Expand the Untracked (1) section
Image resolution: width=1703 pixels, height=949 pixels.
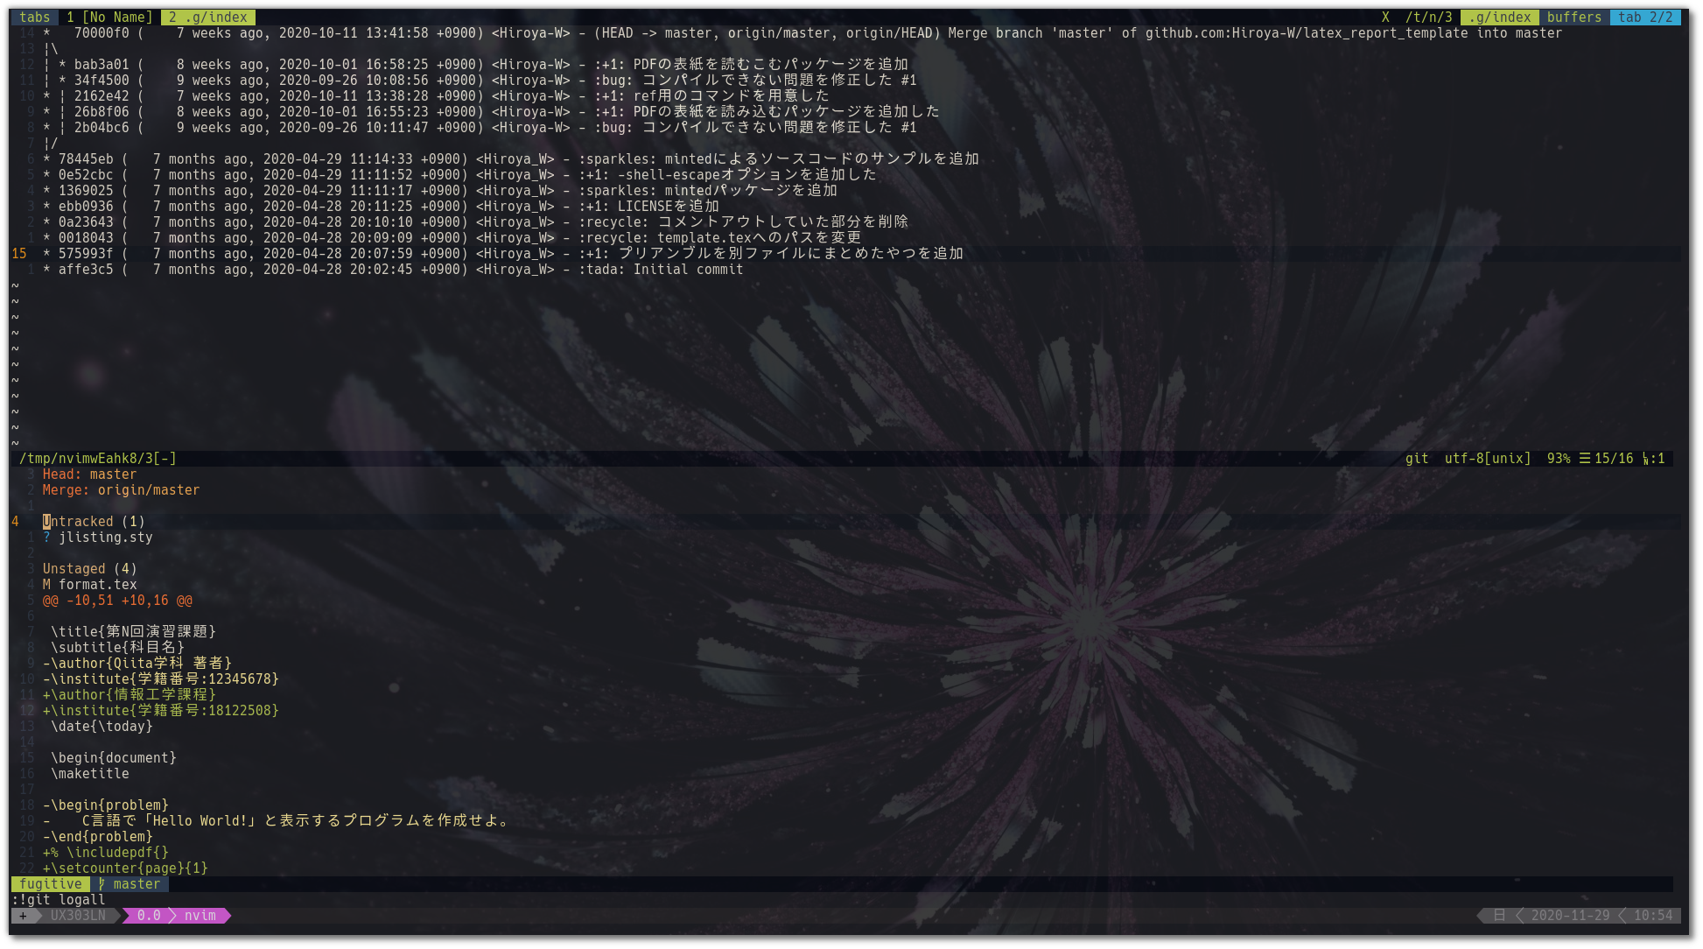[x=94, y=522]
